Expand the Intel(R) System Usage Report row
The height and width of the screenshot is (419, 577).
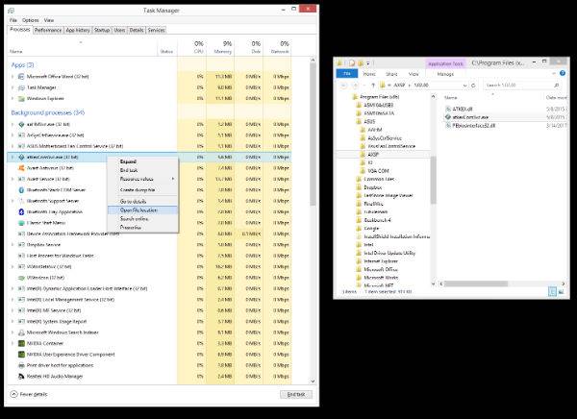coord(13,321)
